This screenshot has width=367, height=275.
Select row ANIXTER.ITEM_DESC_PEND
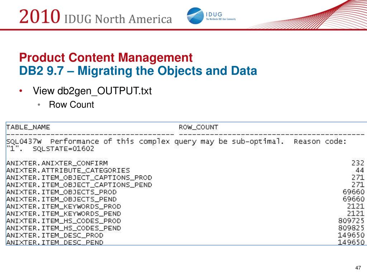185,242
